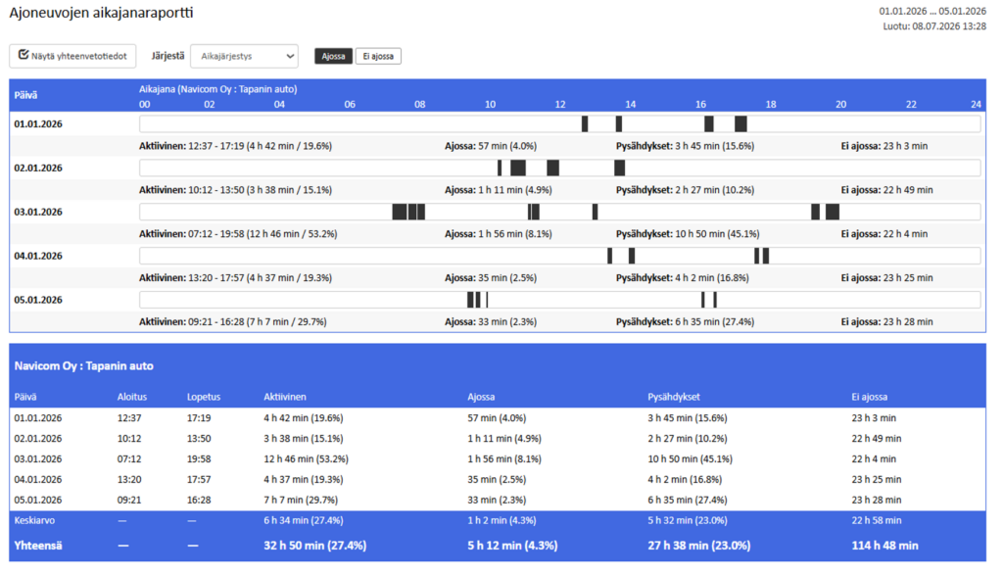The height and width of the screenshot is (576, 1003).
Task: Open the Aikajärjestys sort dropdown
Action: click(x=244, y=56)
